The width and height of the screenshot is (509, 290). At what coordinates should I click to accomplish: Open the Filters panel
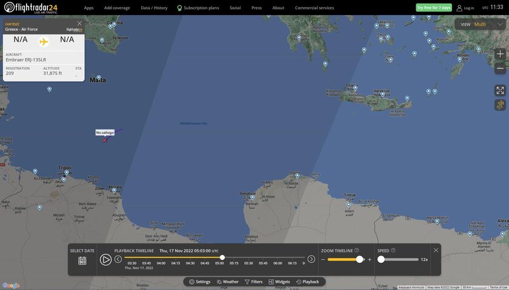tap(254, 282)
